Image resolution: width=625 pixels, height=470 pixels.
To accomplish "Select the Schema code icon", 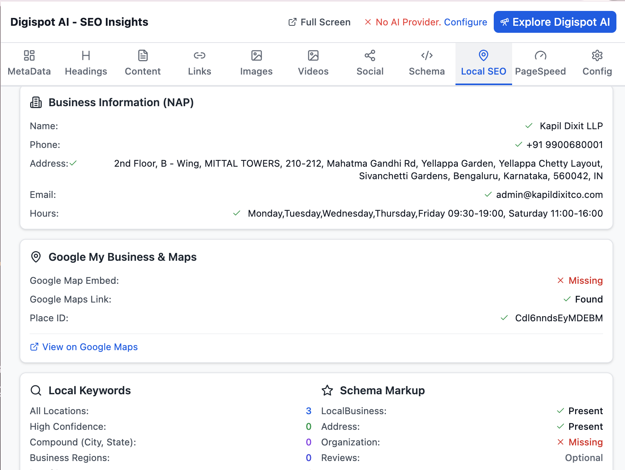I will [427, 55].
